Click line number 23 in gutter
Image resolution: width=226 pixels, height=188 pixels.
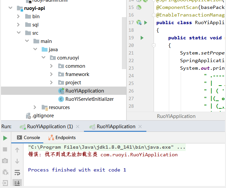tap(131, 68)
